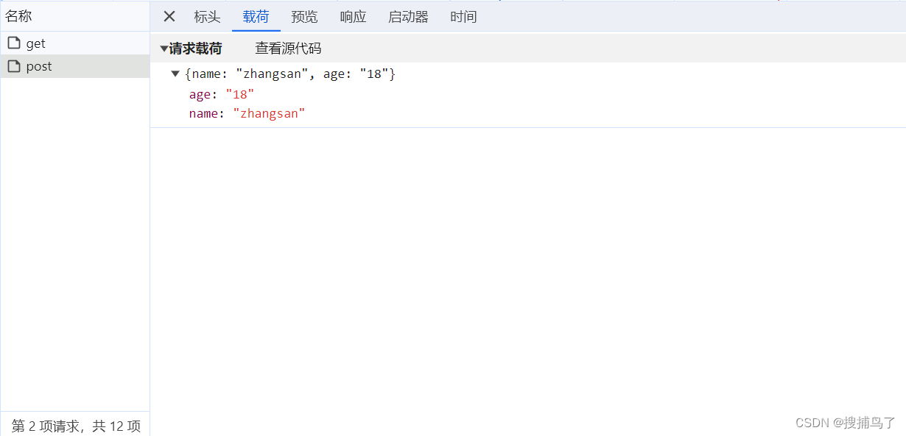
Task: Click the document icon beside the get request
Action: click(x=15, y=43)
